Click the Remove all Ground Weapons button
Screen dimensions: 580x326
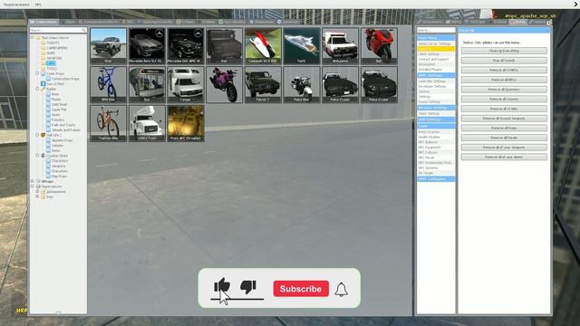[504, 119]
